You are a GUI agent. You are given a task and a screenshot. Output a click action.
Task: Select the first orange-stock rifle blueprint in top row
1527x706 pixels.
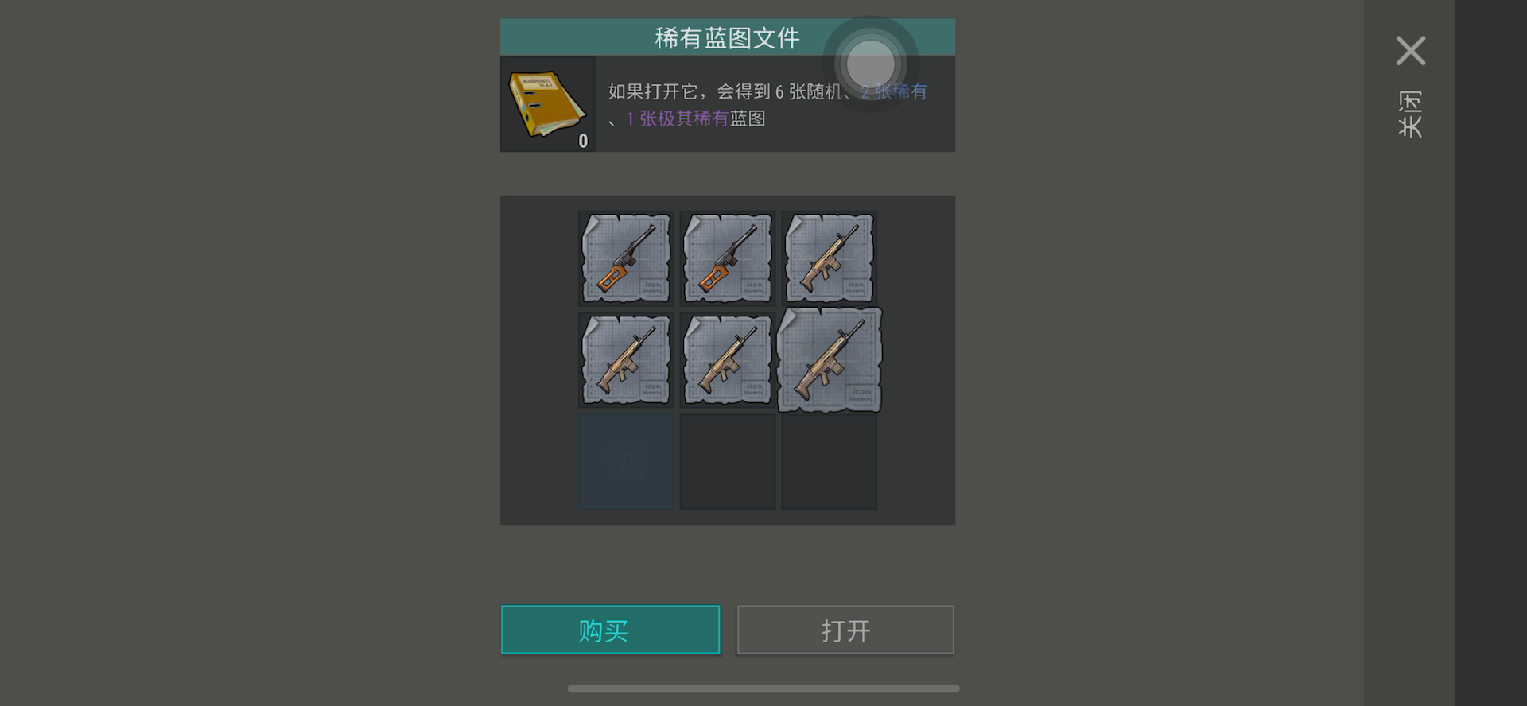click(x=626, y=258)
